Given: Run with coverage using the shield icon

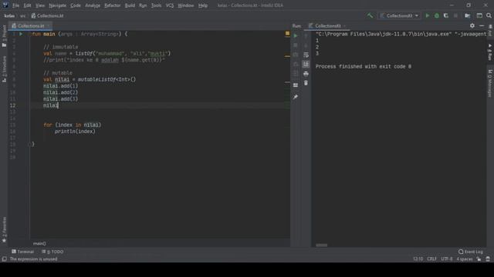Looking at the screenshot, I should tap(446, 15).
